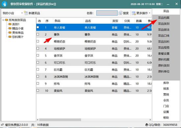Open 原料单位 menu entry
The width and height of the screenshot is (181, 128).
(x=164, y=72)
